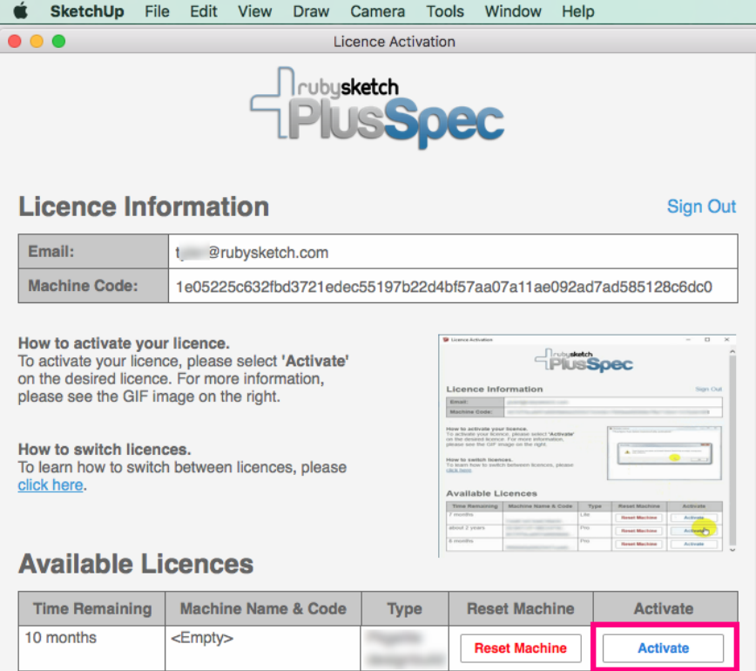Click the Time Remaining column header
The height and width of the screenshot is (671, 756).
[x=91, y=609]
